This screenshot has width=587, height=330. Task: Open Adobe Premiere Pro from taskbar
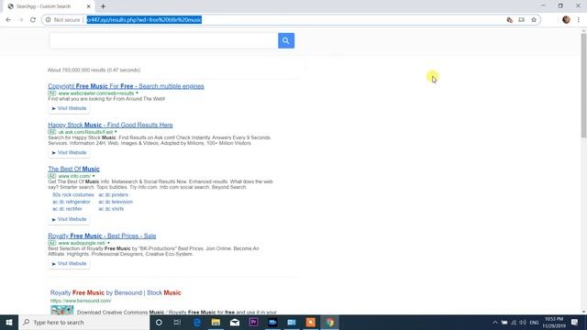click(x=253, y=322)
